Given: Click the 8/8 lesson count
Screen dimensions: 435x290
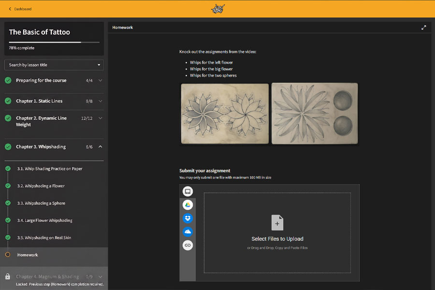Looking at the screenshot, I should (89, 101).
